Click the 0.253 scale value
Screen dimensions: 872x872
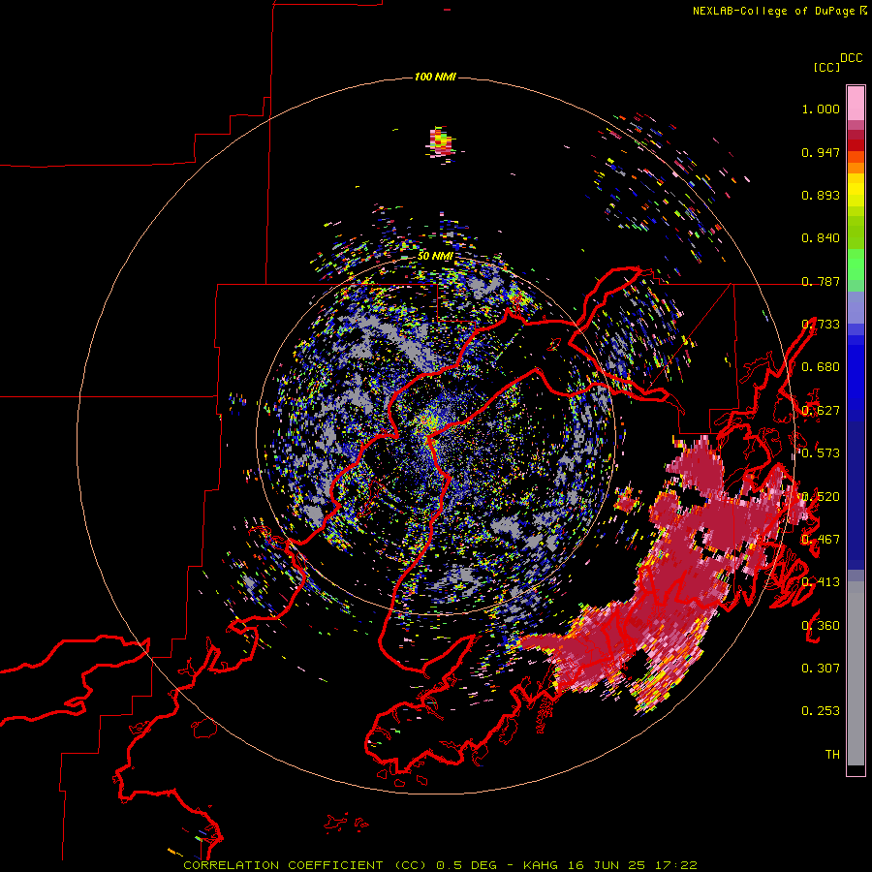click(821, 711)
